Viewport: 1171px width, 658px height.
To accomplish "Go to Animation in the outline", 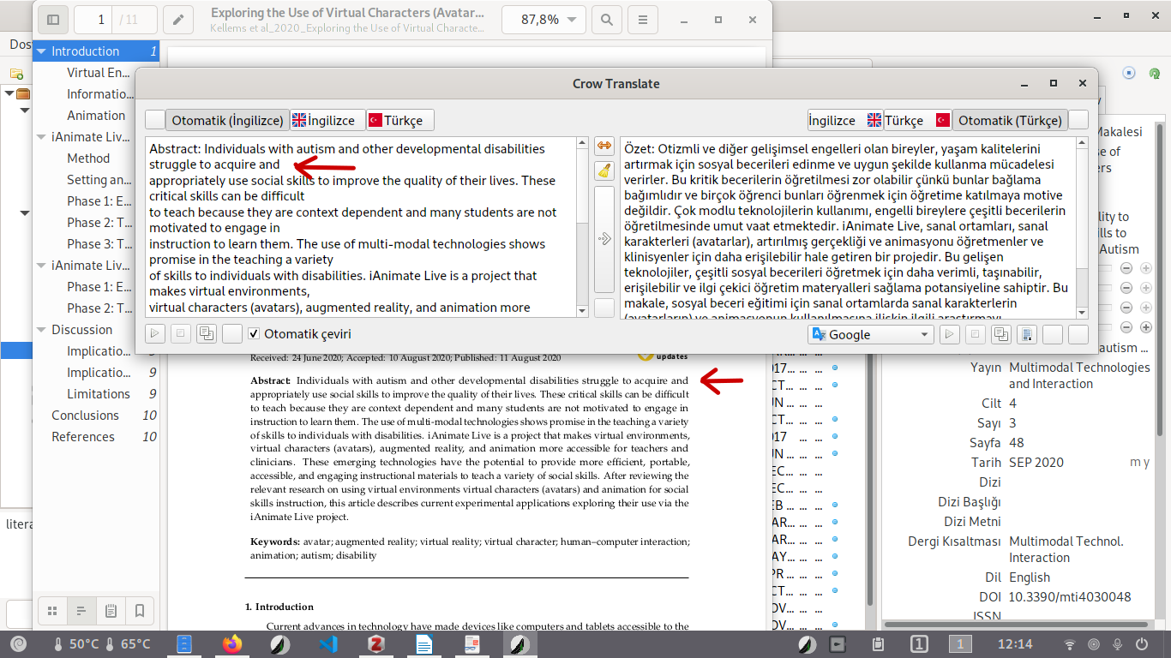I will pos(96,116).
